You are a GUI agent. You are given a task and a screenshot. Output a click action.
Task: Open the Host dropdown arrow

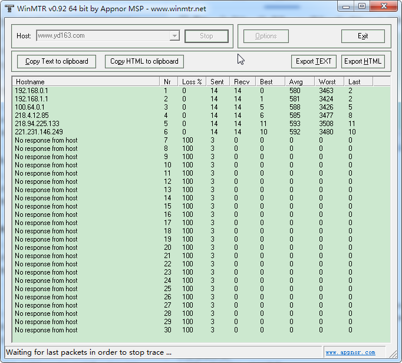point(174,35)
